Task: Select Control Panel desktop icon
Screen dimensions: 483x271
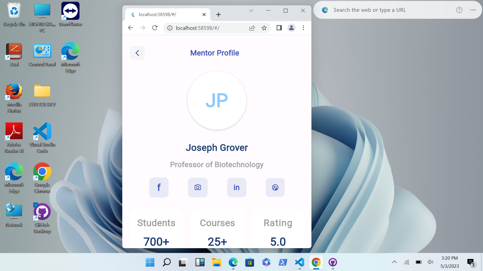Action: [42, 55]
